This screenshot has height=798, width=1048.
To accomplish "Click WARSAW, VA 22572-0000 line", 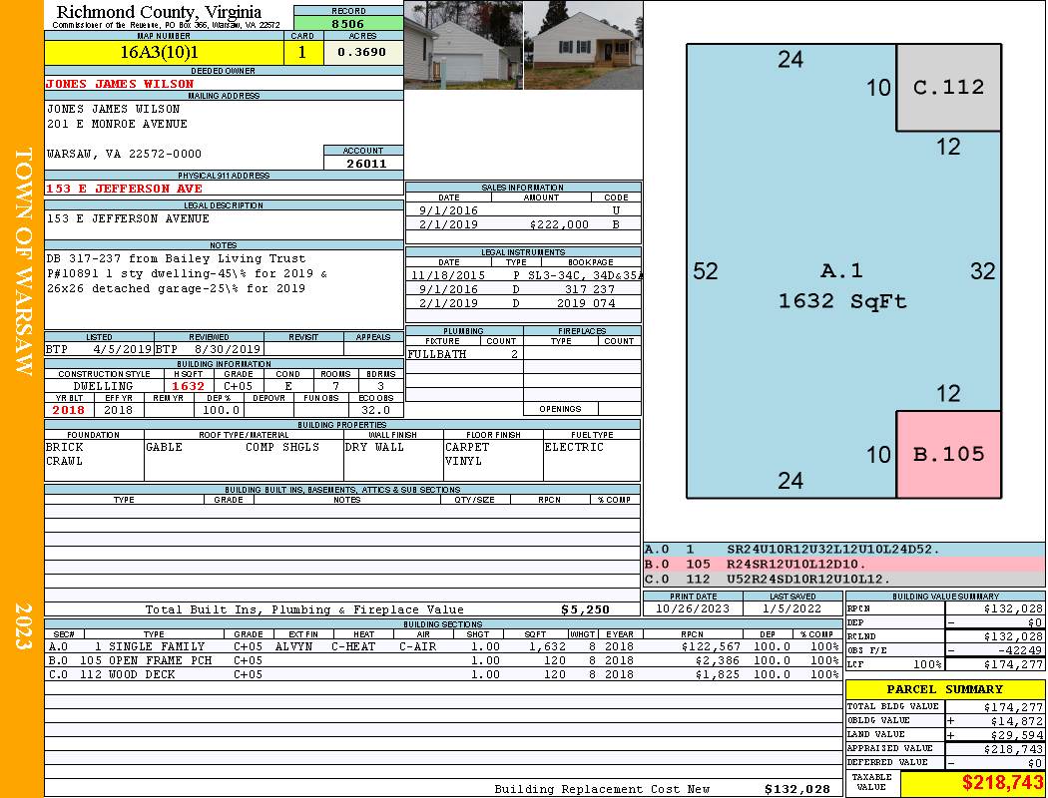I will click(124, 154).
